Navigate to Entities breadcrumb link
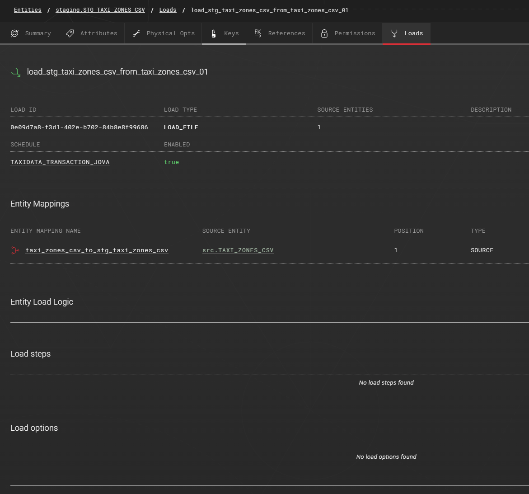Image resolution: width=529 pixels, height=494 pixels. pyautogui.click(x=28, y=10)
